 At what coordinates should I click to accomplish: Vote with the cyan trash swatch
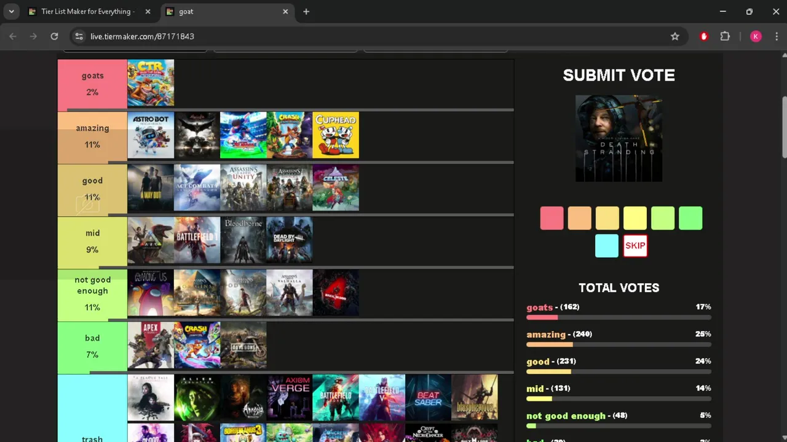coord(607,246)
